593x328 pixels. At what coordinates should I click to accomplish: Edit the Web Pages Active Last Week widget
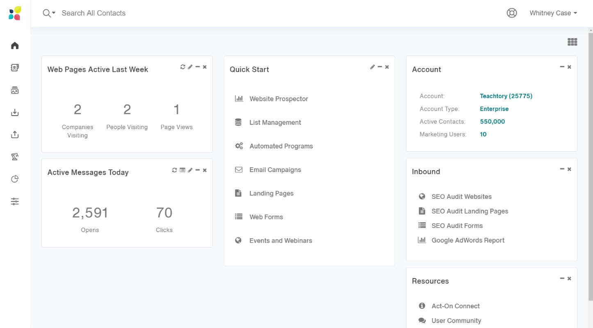190,67
